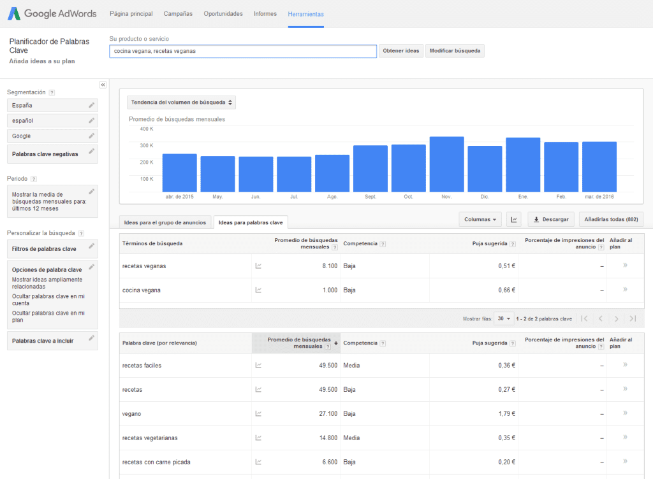This screenshot has height=479, width=653.
Task: Open the Columnas dropdown
Action: [x=480, y=219]
